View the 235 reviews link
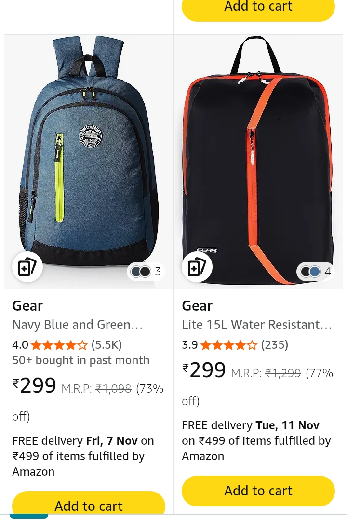Screen dimensions: 347x520 tap(275, 345)
